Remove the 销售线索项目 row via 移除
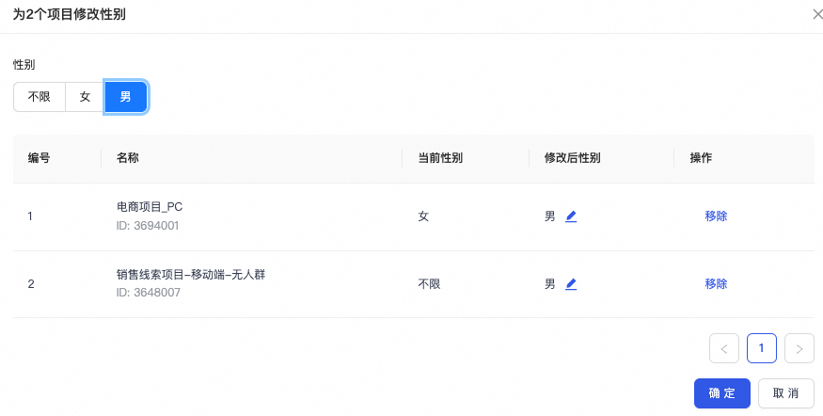This screenshot has height=416, width=823. [x=716, y=284]
